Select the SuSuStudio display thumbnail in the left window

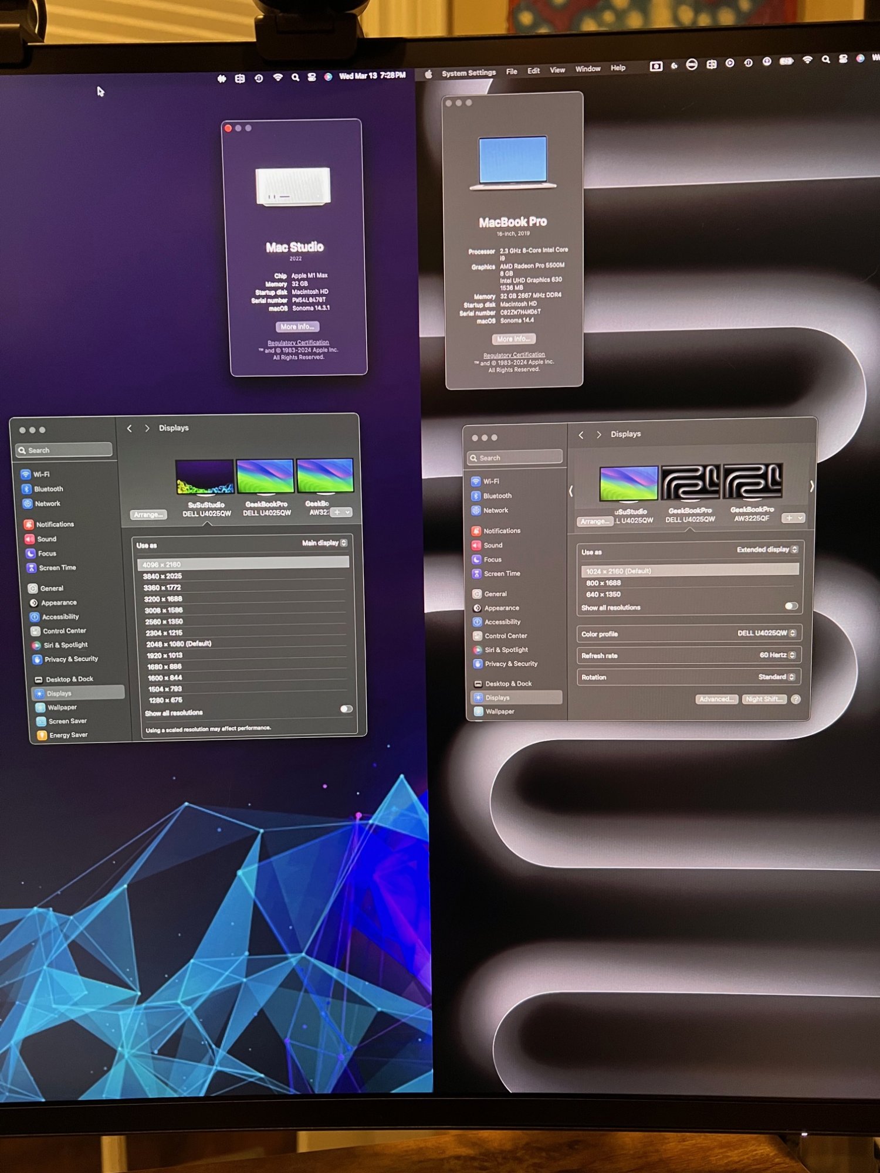pos(205,477)
